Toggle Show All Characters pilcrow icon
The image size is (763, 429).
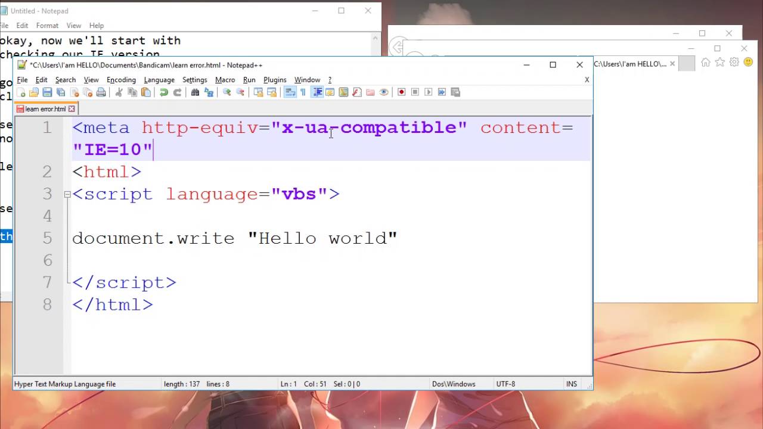coord(303,92)
